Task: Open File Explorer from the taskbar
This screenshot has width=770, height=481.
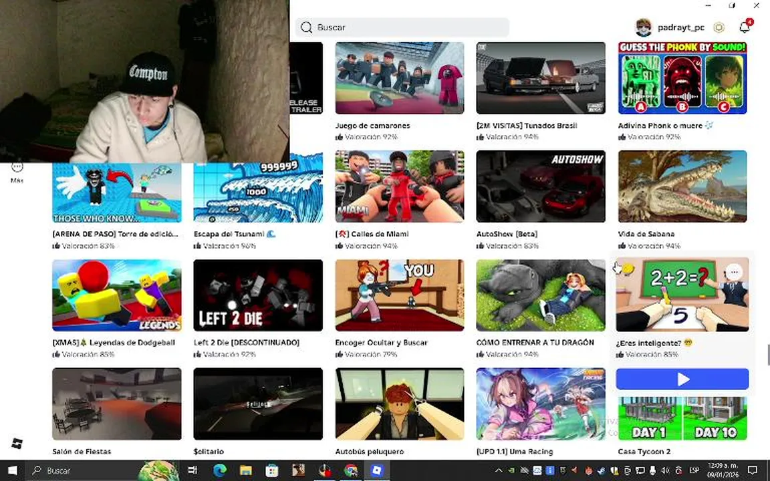Action: [x=245, y=471]
